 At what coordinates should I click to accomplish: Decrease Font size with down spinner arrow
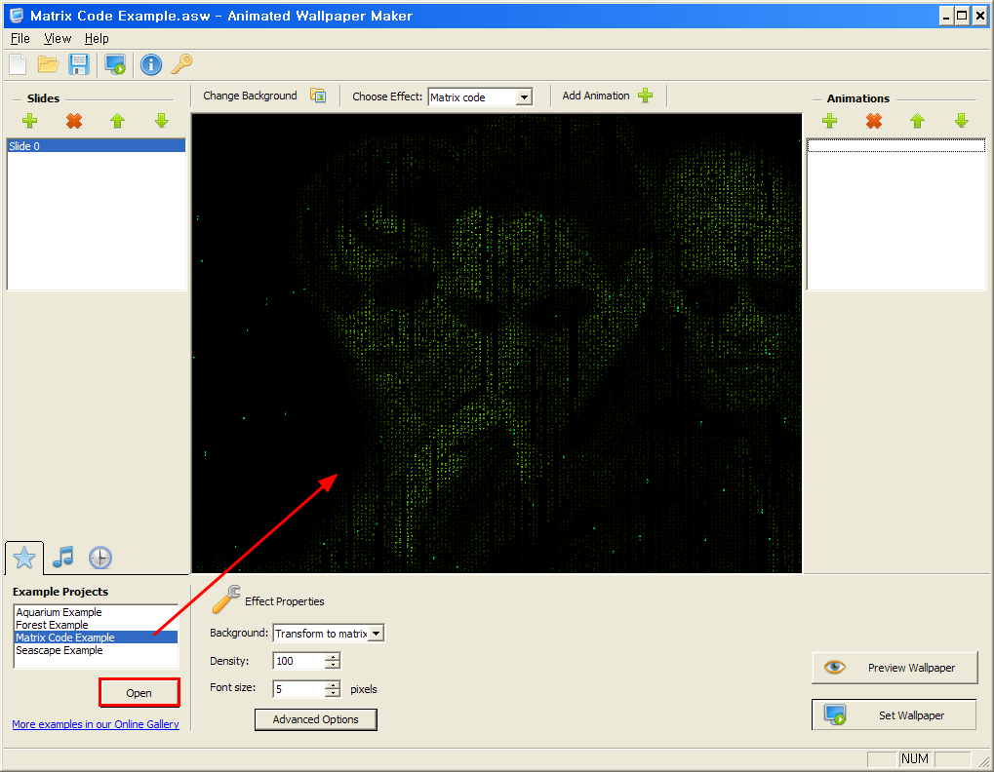(333, 693)
